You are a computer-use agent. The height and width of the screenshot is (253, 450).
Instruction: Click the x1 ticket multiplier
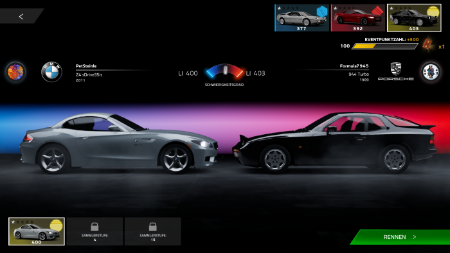point(442,46)
